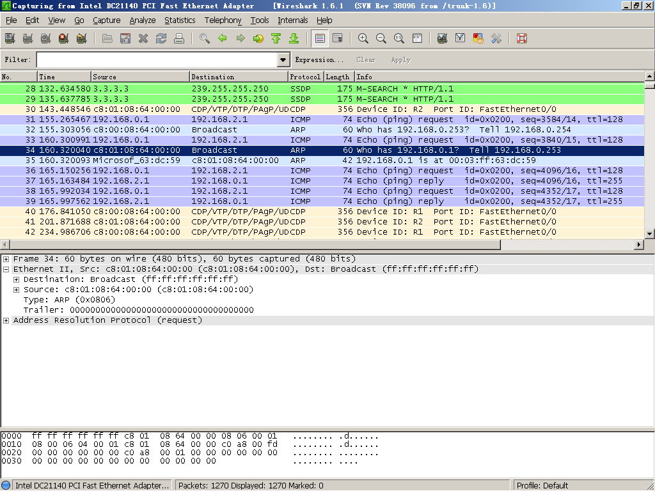Expand the Frame 34 tree node

[6, 259]
